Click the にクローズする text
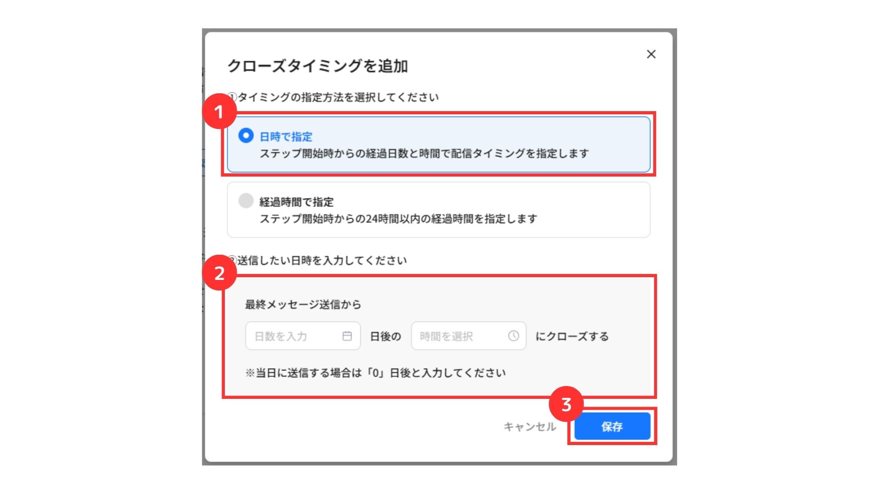This screenshot has height=494, width=879. [x=572, y=337]
